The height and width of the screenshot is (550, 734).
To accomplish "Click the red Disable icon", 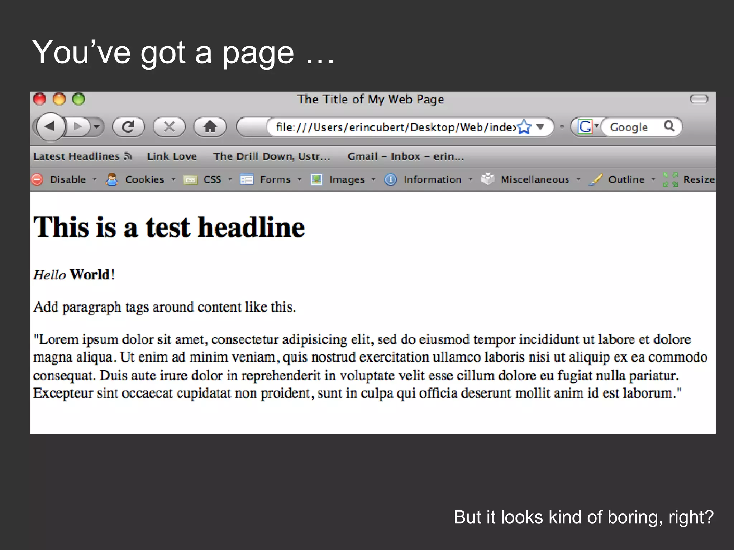I will tap(37, 179).
